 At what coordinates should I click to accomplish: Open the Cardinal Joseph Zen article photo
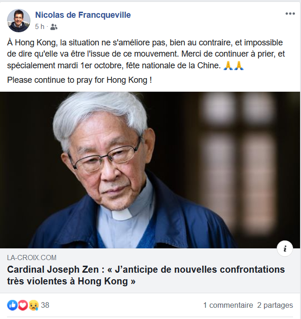(150, 170)
